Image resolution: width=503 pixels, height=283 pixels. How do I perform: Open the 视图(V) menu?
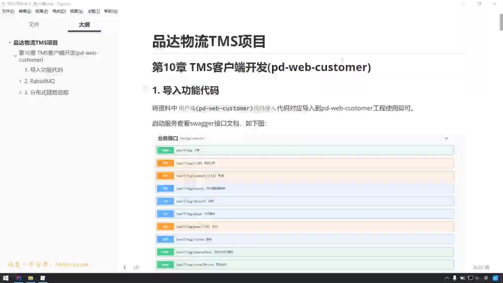click(x=76, y=11)
